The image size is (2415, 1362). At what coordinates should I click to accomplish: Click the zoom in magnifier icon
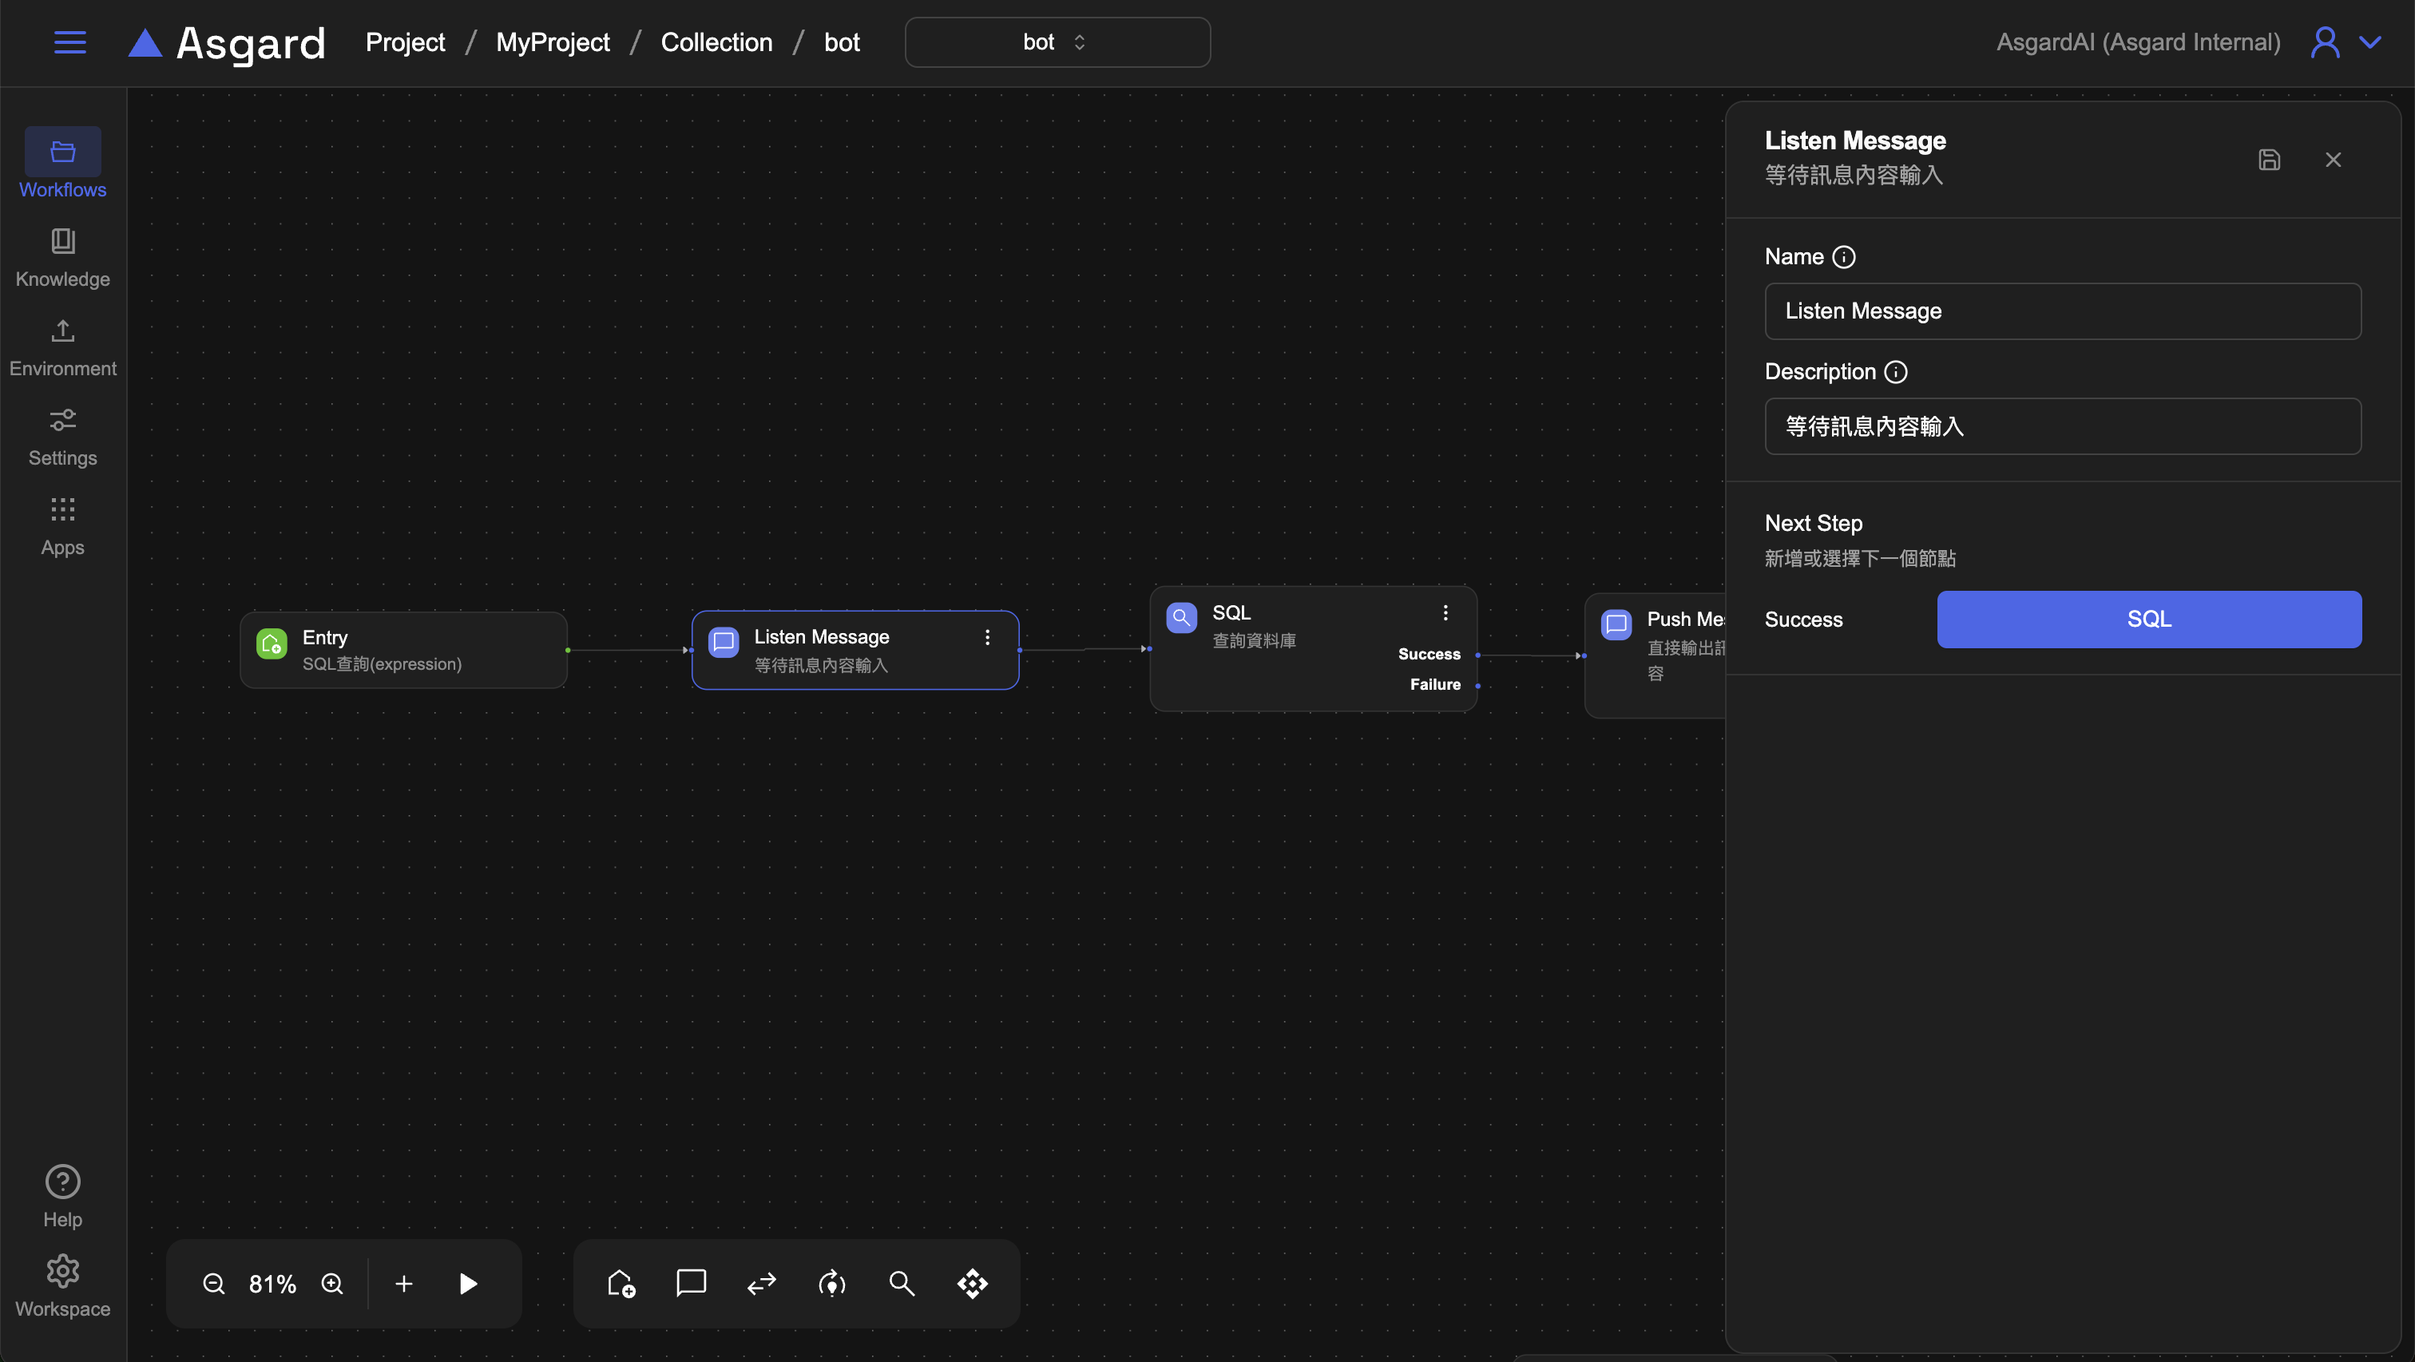pyautogui.click(x=332, y=1283)
